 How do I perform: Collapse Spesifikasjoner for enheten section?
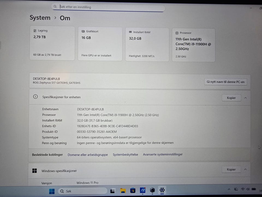pos(245,98)
